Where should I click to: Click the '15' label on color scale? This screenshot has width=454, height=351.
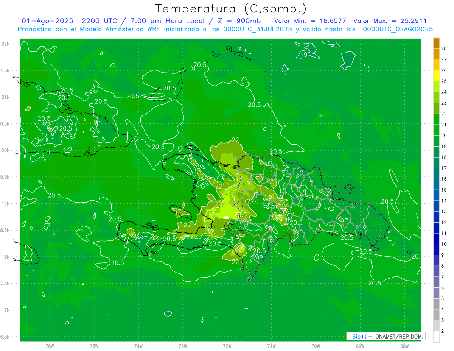click(x=444, y=190)
